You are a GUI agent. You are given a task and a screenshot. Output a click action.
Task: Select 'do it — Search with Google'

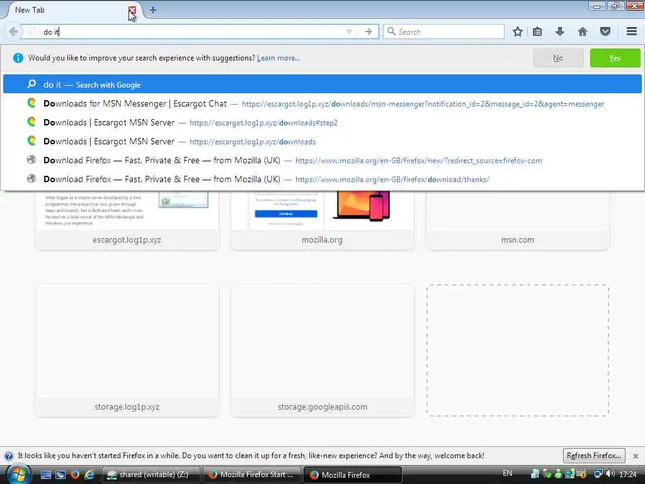click(x=322, y=84)
